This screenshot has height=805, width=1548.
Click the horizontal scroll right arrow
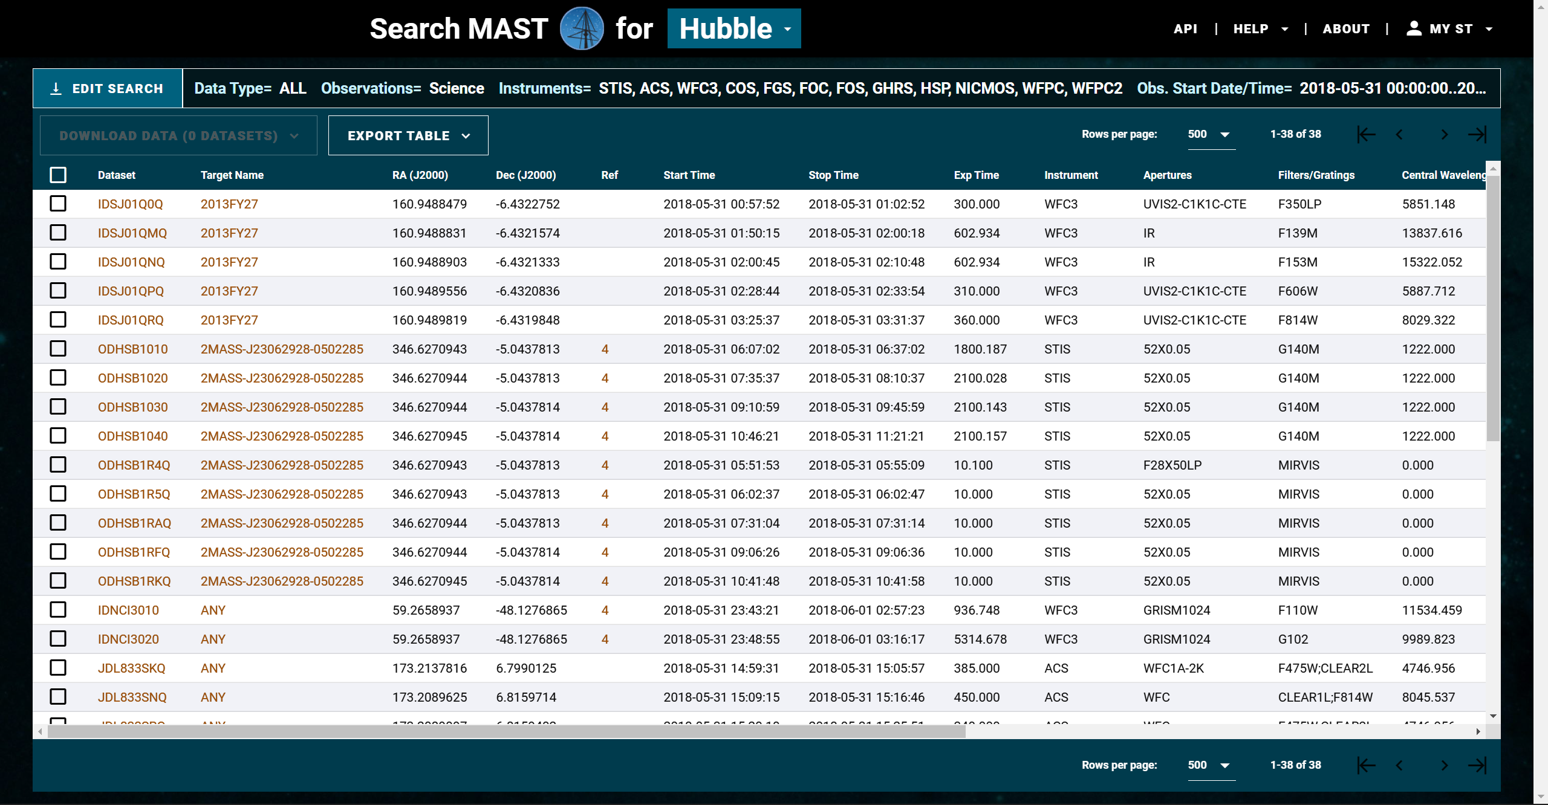(1478, 731)
